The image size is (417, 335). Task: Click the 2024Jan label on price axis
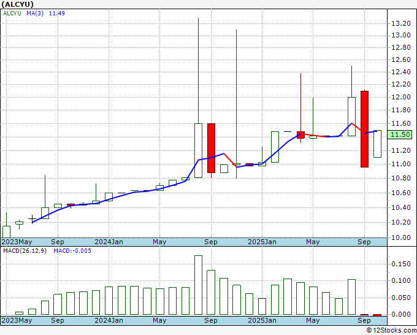coord(108,242)
